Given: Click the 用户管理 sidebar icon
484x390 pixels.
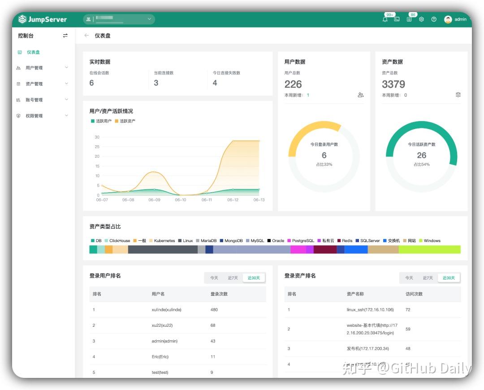Looking at the screenshot, I should click(18, 68).
